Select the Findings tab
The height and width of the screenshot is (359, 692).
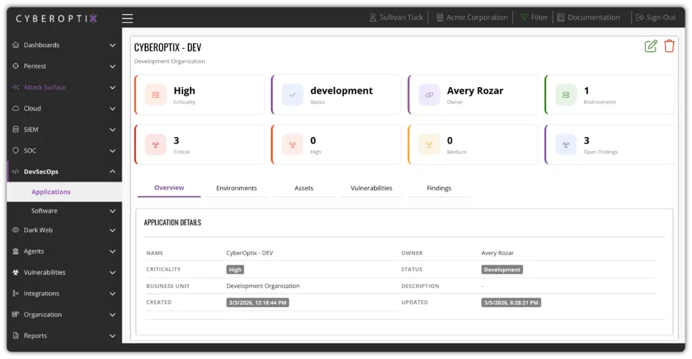click(439, 188)
